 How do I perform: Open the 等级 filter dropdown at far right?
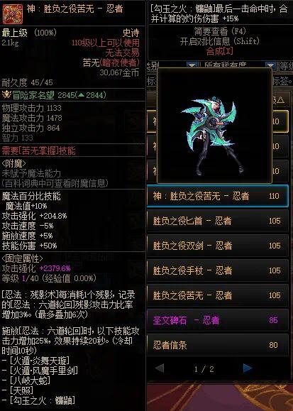click(x=286, y=65)
